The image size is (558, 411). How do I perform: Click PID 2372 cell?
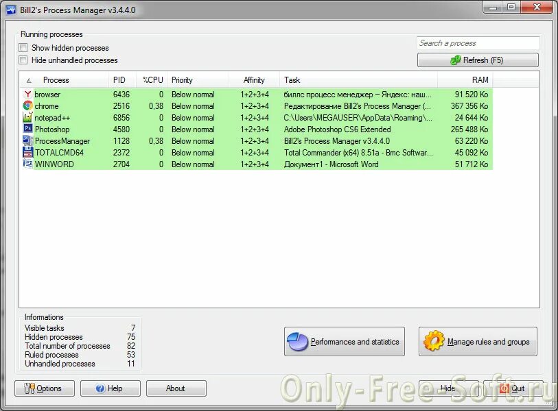121,153
